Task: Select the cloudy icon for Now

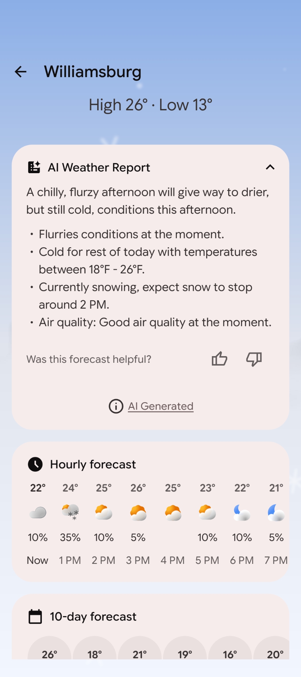Action: pos(38,513)
